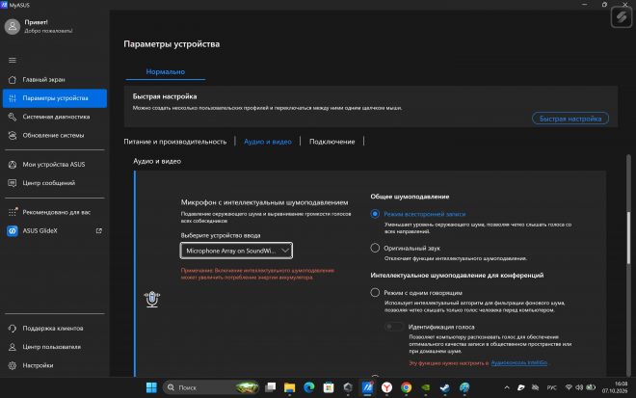Open Windows Start menu
Screen dimensions: 636x398
tap(151, 387)
